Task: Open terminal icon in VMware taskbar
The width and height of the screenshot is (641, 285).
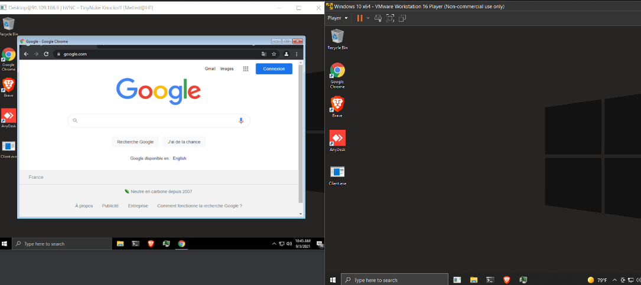Action: pyautogui.click(x=490, y=280)
